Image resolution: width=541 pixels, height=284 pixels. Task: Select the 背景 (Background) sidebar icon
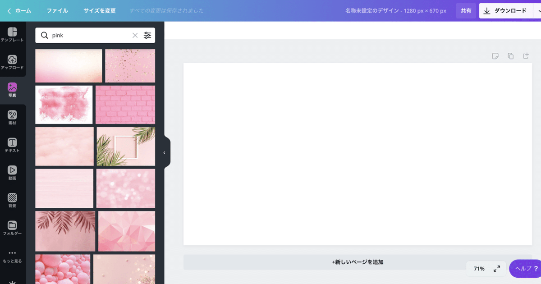(x=13, y=200)
